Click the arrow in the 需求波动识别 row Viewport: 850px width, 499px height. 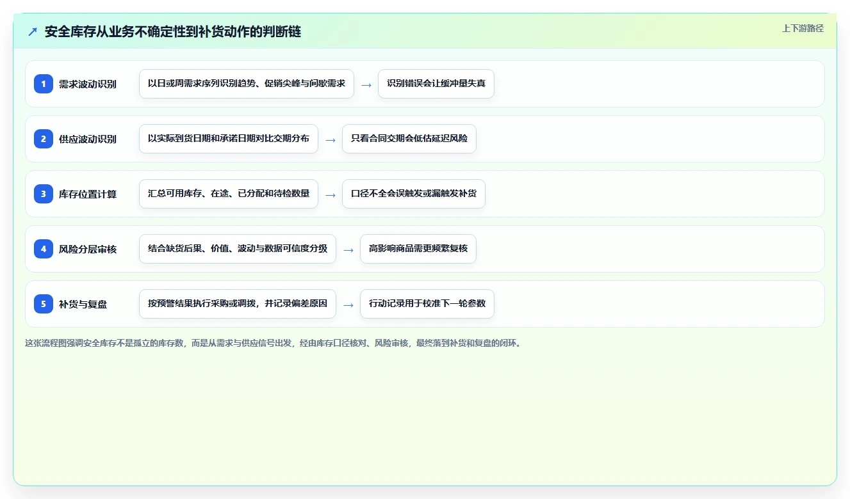coord(366,84)
